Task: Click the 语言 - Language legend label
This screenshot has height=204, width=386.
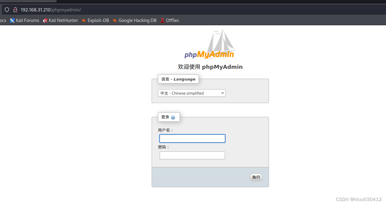Action: coord(178,79)
